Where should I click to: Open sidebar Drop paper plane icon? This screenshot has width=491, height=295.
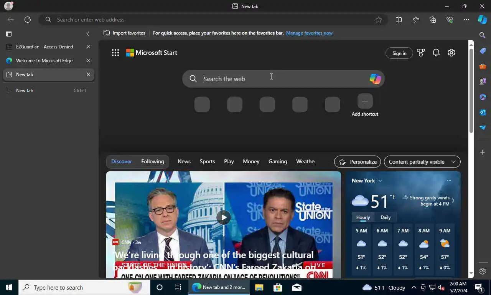[x=483, y=128]
